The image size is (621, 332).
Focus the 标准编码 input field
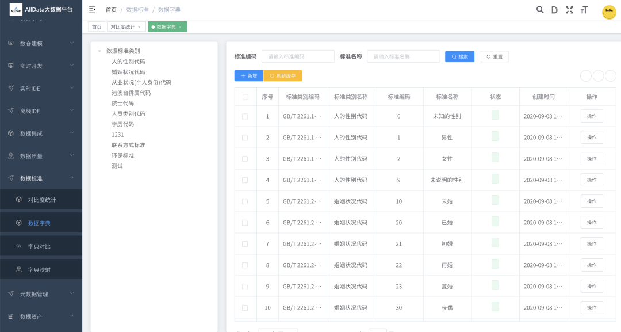(x=298, y=56)
